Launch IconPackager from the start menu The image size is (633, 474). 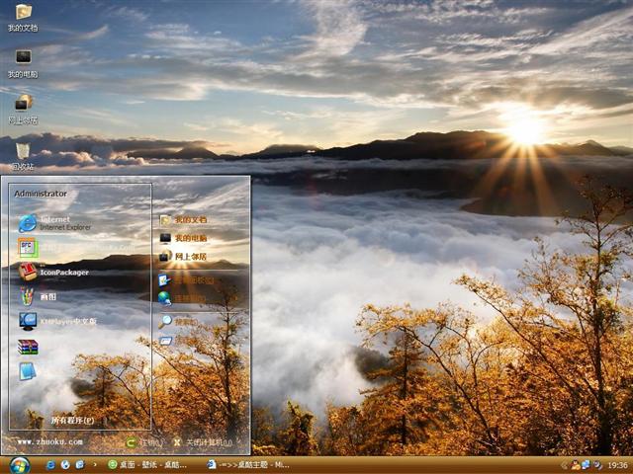53,273
